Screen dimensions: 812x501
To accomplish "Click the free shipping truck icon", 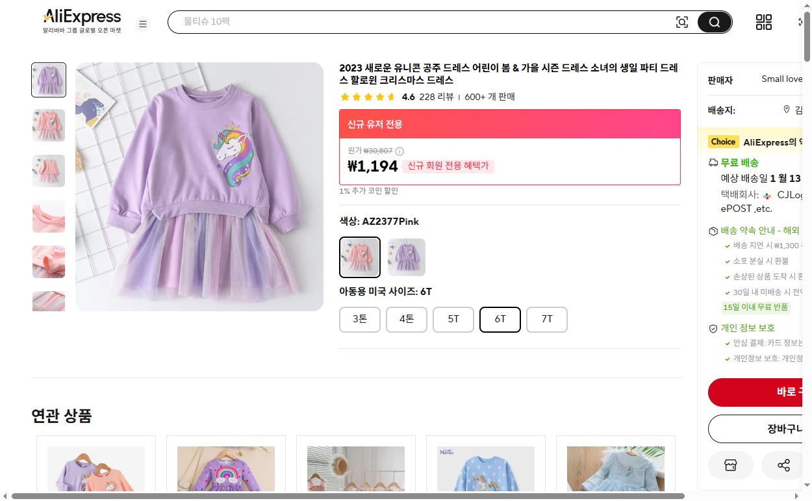I will tap(713, 162).
